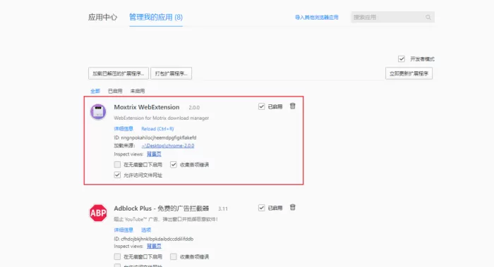Click Adblock Plus extension ID text
Viewport: 494px width, 267px height.
(154, 239)
